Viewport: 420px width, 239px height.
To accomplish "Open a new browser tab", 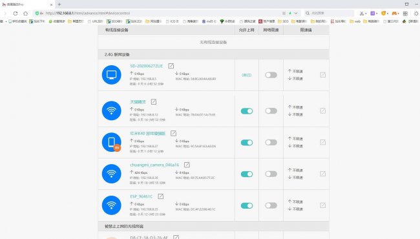I will pos(59,5).
